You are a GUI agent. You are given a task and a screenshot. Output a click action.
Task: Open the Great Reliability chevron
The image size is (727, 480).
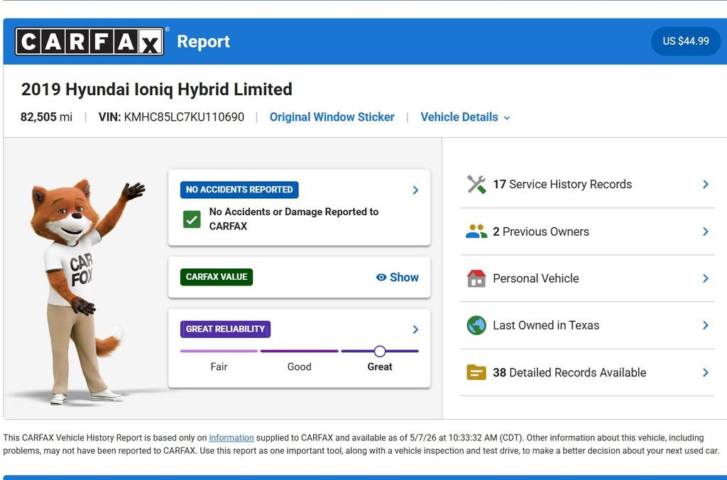point(415,329)
